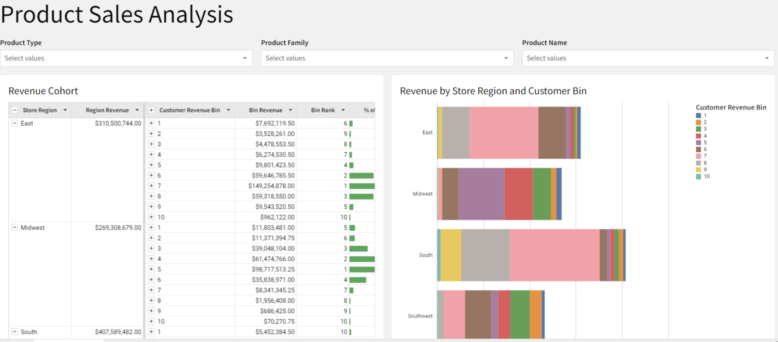The image size is (778, 342).
Task: Open Customer Revenue Bin column menu arrow
Action: (x=228, y=110)
